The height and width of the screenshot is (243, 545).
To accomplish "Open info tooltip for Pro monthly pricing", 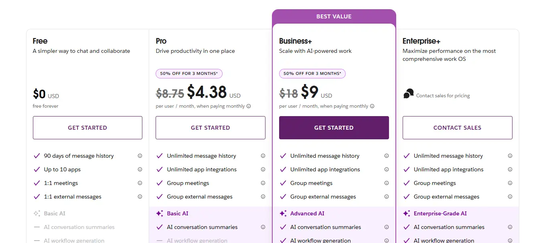I will (x=249, y=106).
